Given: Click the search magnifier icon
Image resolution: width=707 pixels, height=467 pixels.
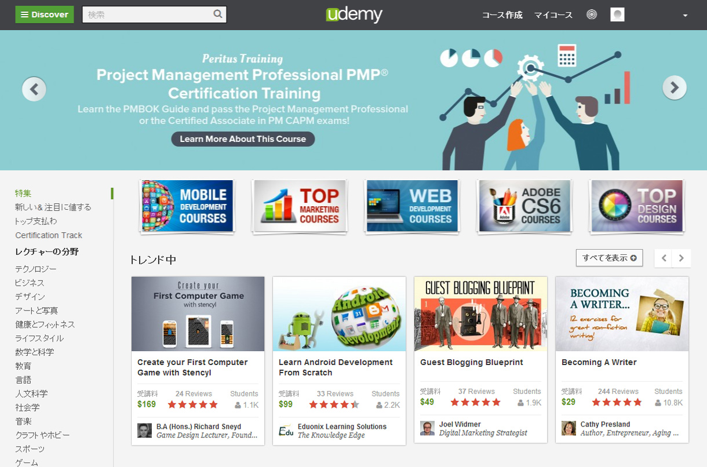Looking at the screenshot, I should coord(218,14).
